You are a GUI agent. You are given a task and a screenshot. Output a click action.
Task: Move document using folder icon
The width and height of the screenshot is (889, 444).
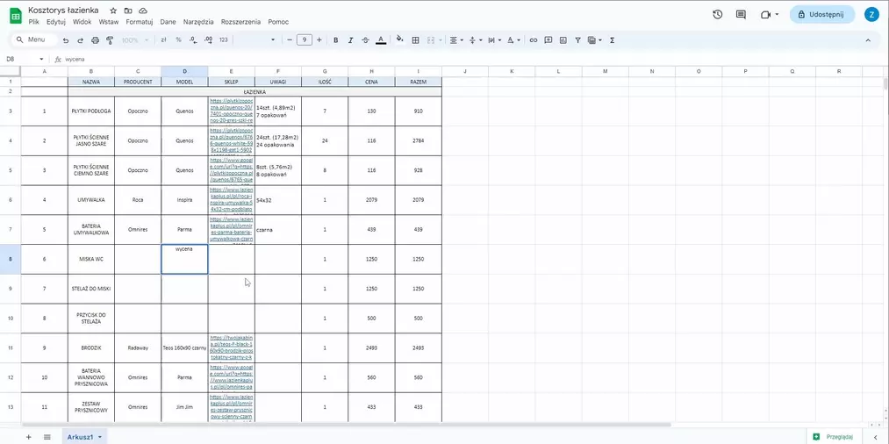(x=128, y=11)
